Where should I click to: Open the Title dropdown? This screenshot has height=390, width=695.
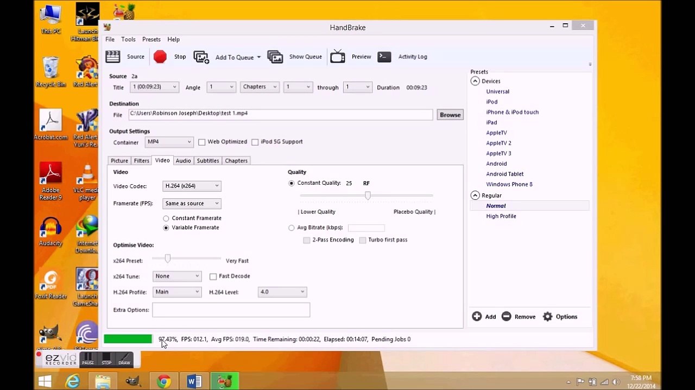click(154, 87)
